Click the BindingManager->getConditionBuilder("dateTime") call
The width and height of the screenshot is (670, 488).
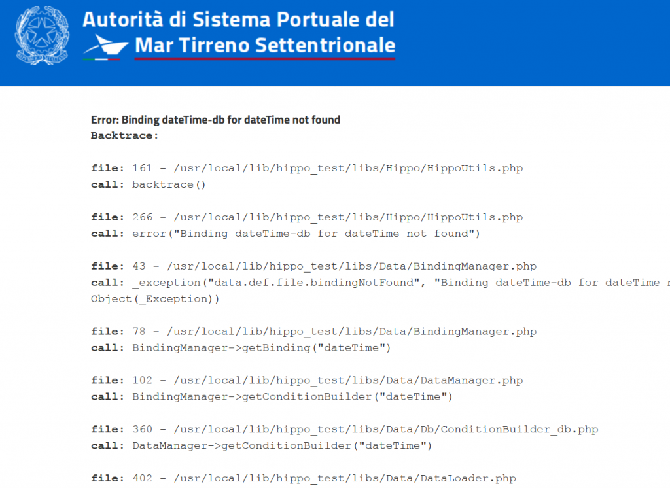point(292,396)
